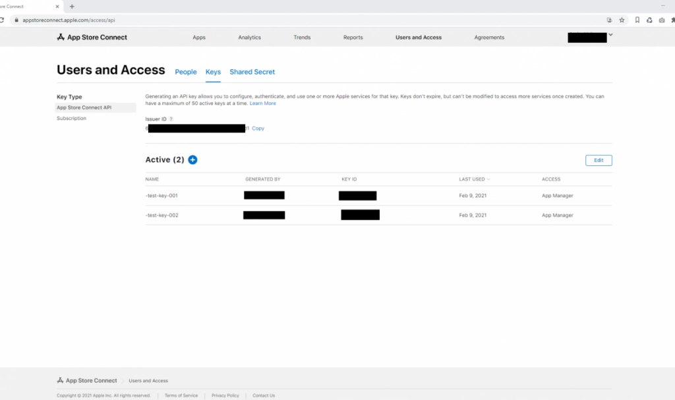The width and height of the screenshot is (675, 400).
Task: Click the App Store Connect logo in header
Action: click(x=92, y=38)
